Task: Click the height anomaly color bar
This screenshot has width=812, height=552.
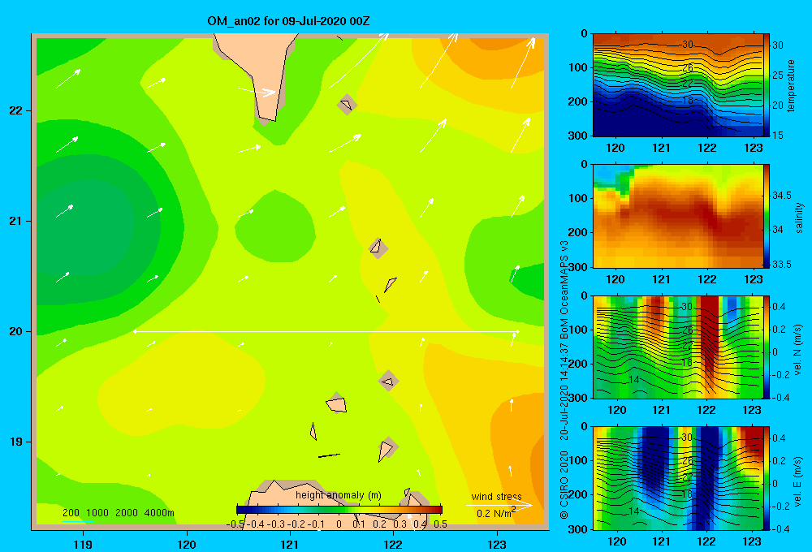Action: tap(339, 510)
